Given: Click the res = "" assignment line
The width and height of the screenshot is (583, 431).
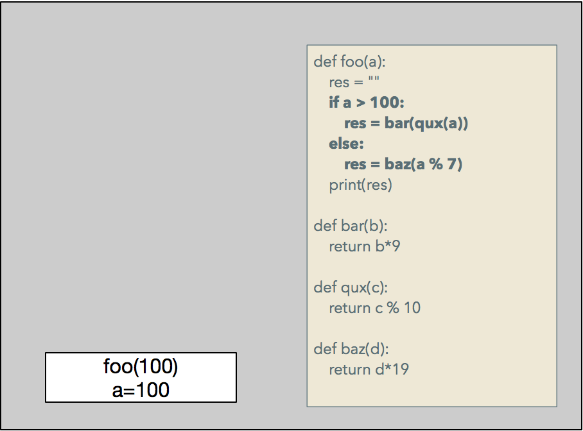Looking at the screenshot, I should (x=354, y=83).
